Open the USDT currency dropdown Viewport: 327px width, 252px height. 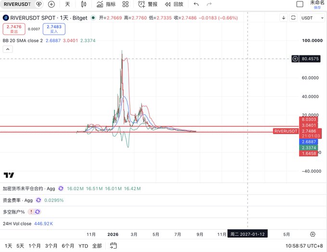[x=313, y=18]
